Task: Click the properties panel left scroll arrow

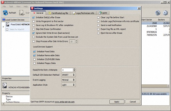Action: click(3, 104)
